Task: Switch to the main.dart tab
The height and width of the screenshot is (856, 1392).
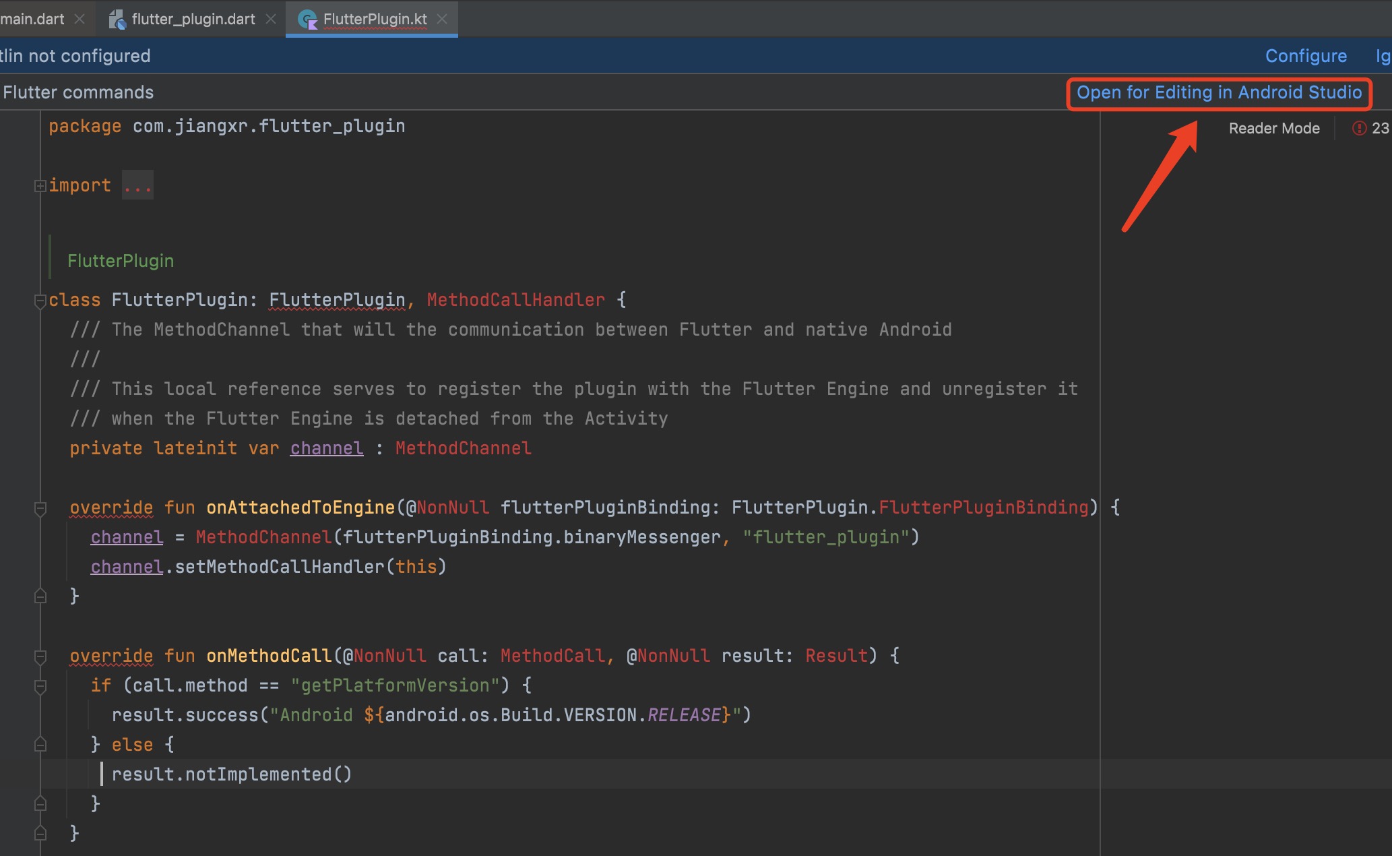Action: tap(32, 19)
